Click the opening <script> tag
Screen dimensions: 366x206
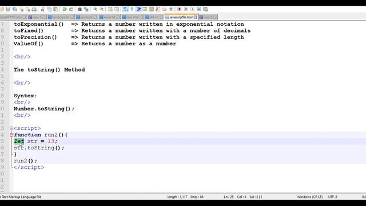point(27,128)
